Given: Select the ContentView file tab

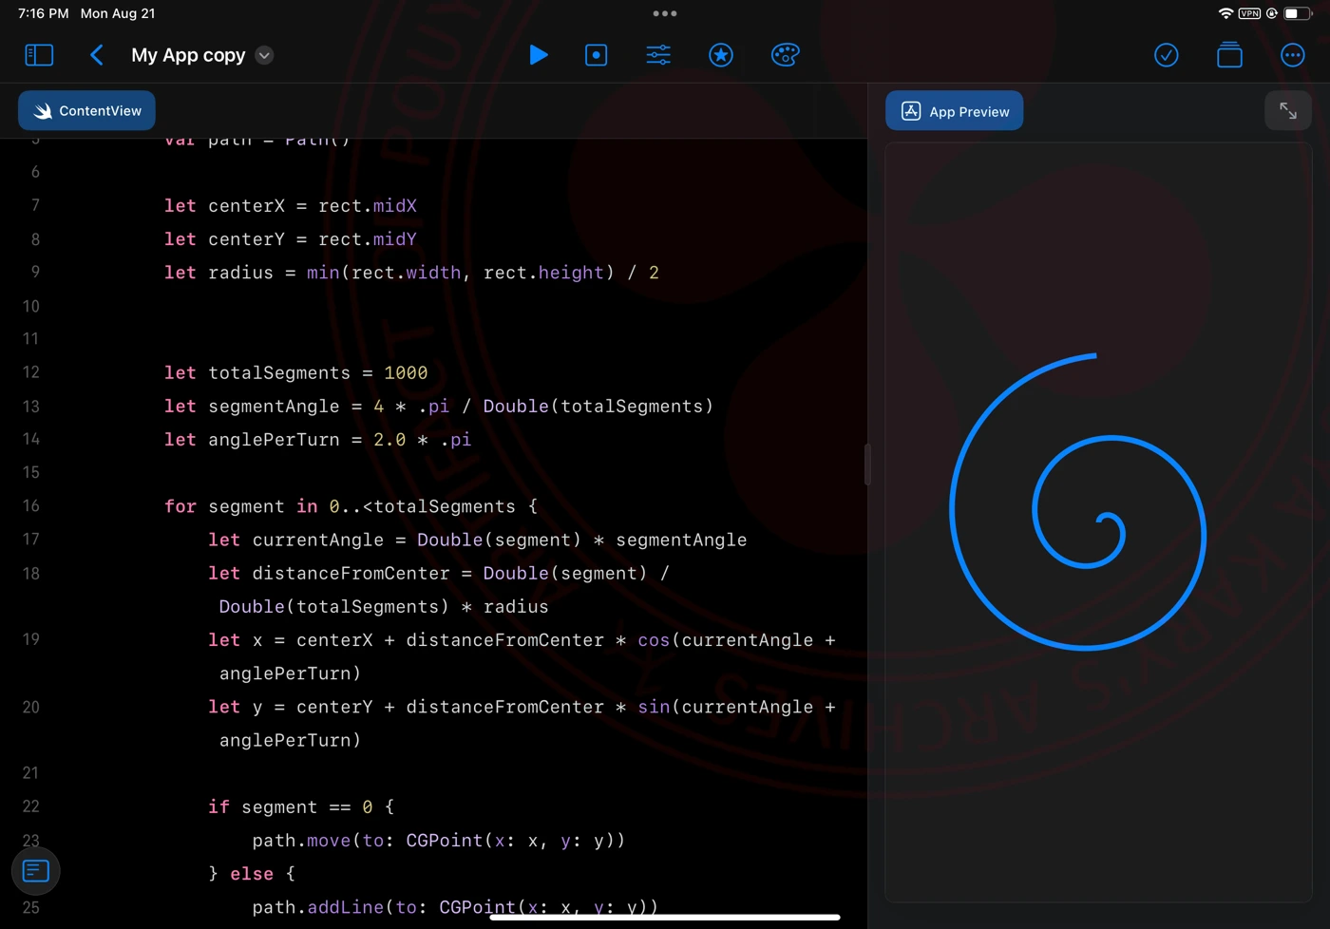Looking at the screenshot, I should [x=86, y=110].
